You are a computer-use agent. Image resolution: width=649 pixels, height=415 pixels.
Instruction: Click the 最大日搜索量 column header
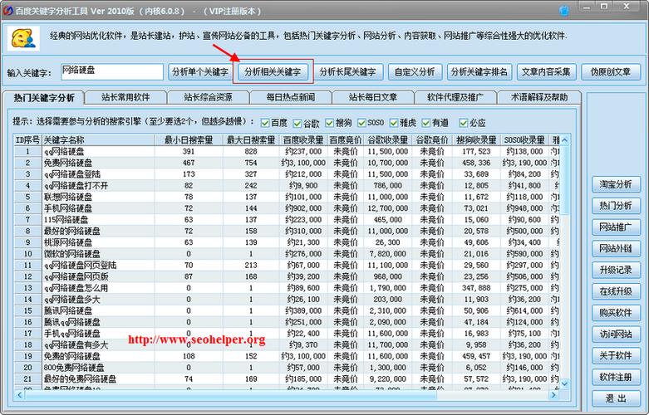click(251, 140)
